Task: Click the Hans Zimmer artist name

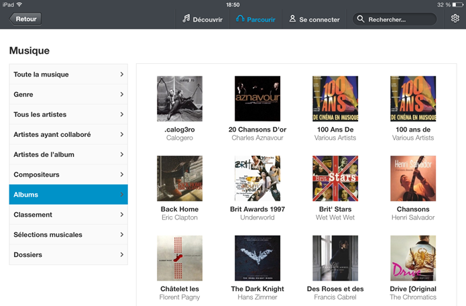Action: pyautogui.click(x=257, y=297)
